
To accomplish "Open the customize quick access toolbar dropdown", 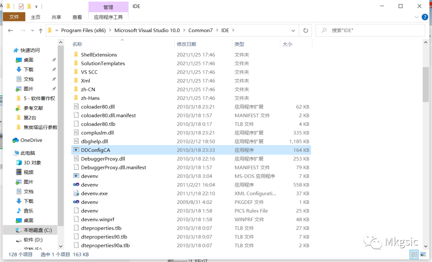I will click(36, 6).
